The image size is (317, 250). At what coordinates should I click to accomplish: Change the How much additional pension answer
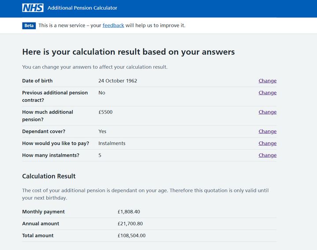pyautogui.click(x=267, y=112)
